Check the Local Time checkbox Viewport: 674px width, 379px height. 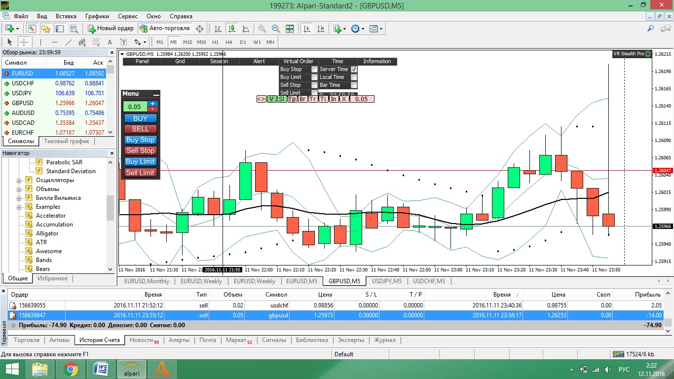pos(354,77)
